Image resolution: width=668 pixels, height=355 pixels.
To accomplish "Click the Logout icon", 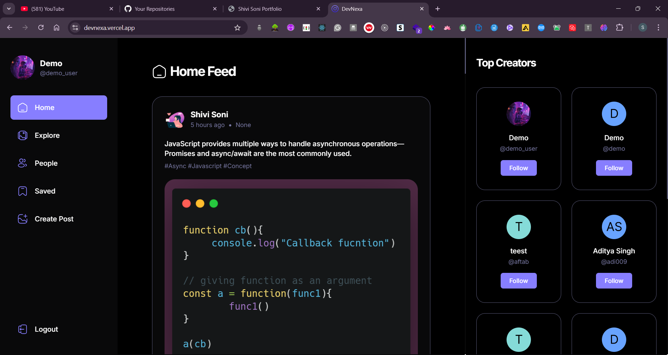I will click(x=23, y=329).
